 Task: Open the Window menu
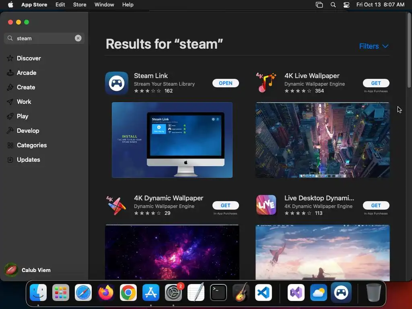coord(104,5)
